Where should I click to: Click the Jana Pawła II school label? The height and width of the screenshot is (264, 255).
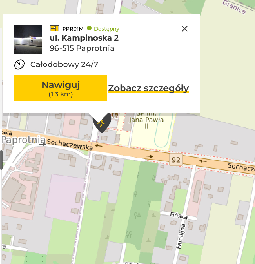(x=146, y=122)
